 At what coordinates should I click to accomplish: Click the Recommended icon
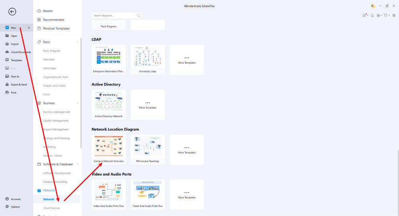pos(39,20)
